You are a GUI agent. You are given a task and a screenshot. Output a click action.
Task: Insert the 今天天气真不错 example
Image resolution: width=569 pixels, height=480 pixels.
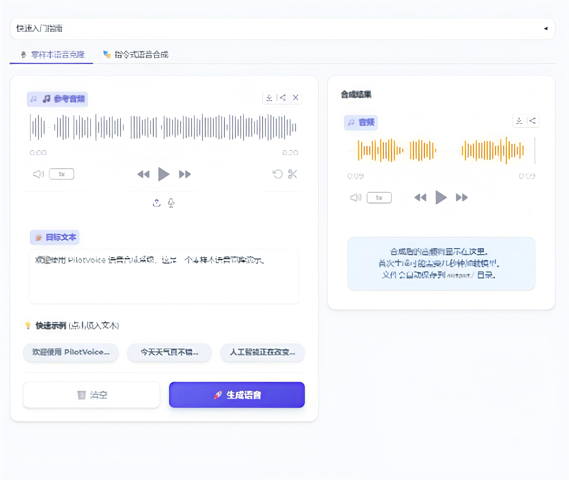pos(169,352)
